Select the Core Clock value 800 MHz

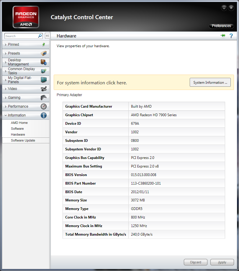click(x=138, y=217)
